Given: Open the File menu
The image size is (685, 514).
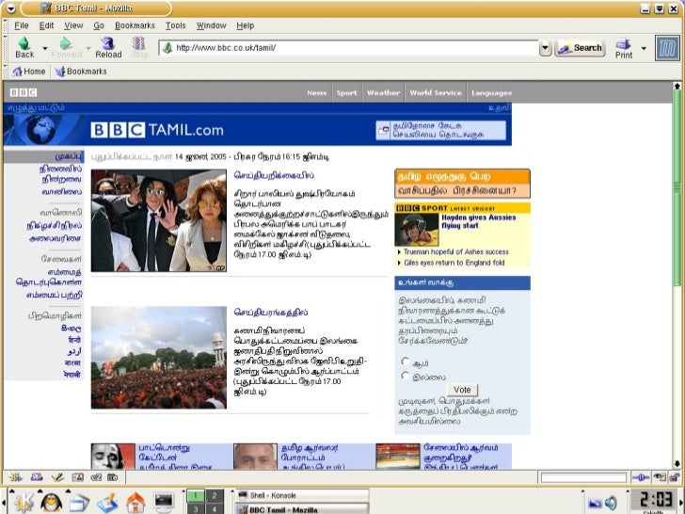Looking at the screenshot, I should [x=22, y=25].
